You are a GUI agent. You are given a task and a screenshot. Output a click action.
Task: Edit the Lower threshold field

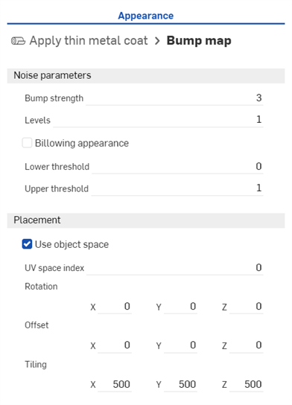(x=177, y=167)
